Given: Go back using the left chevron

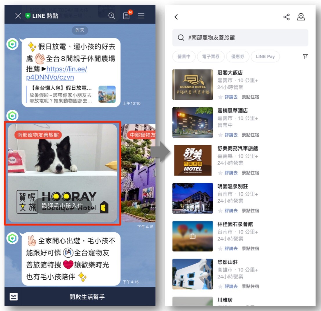Looking at the screenshot, I should 176,17.
